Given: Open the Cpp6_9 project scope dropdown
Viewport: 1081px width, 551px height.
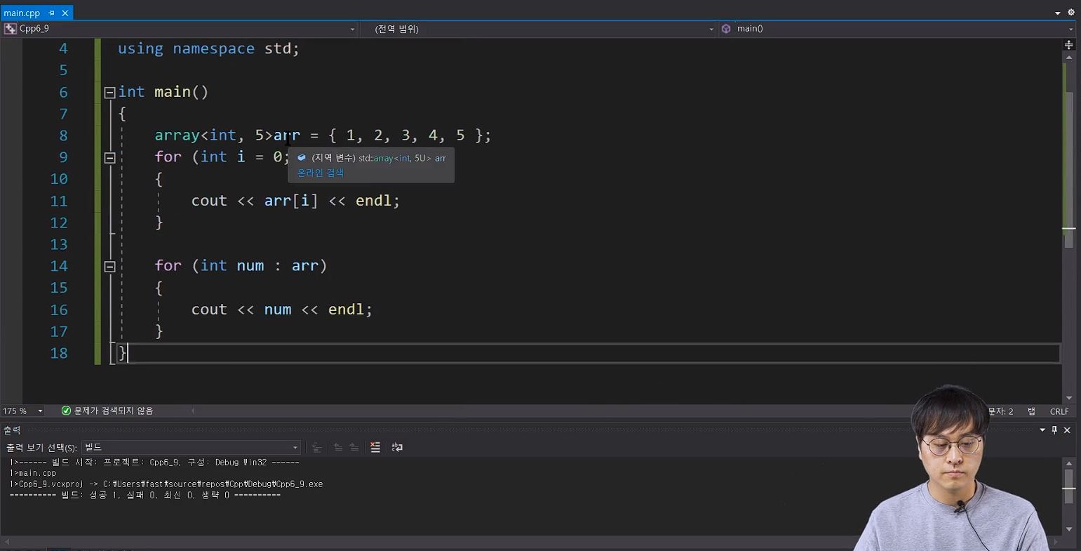Looking at the screenshot, I should pyautogui.click(x=180, y=29).
